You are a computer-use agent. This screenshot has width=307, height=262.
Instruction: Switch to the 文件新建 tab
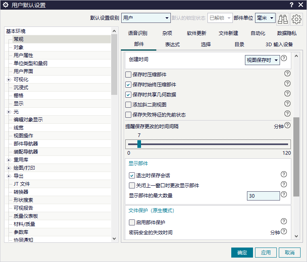[x=228, y=33]
